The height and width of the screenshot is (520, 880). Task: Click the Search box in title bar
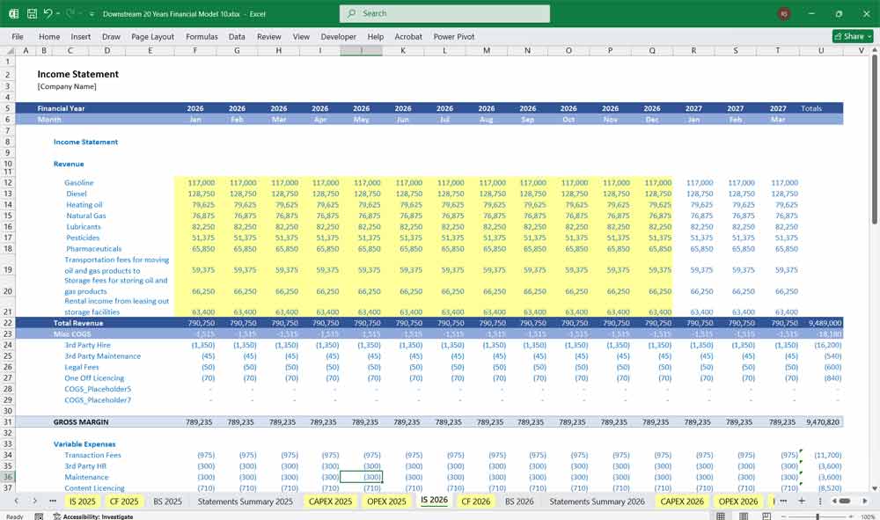pos(444,14)
